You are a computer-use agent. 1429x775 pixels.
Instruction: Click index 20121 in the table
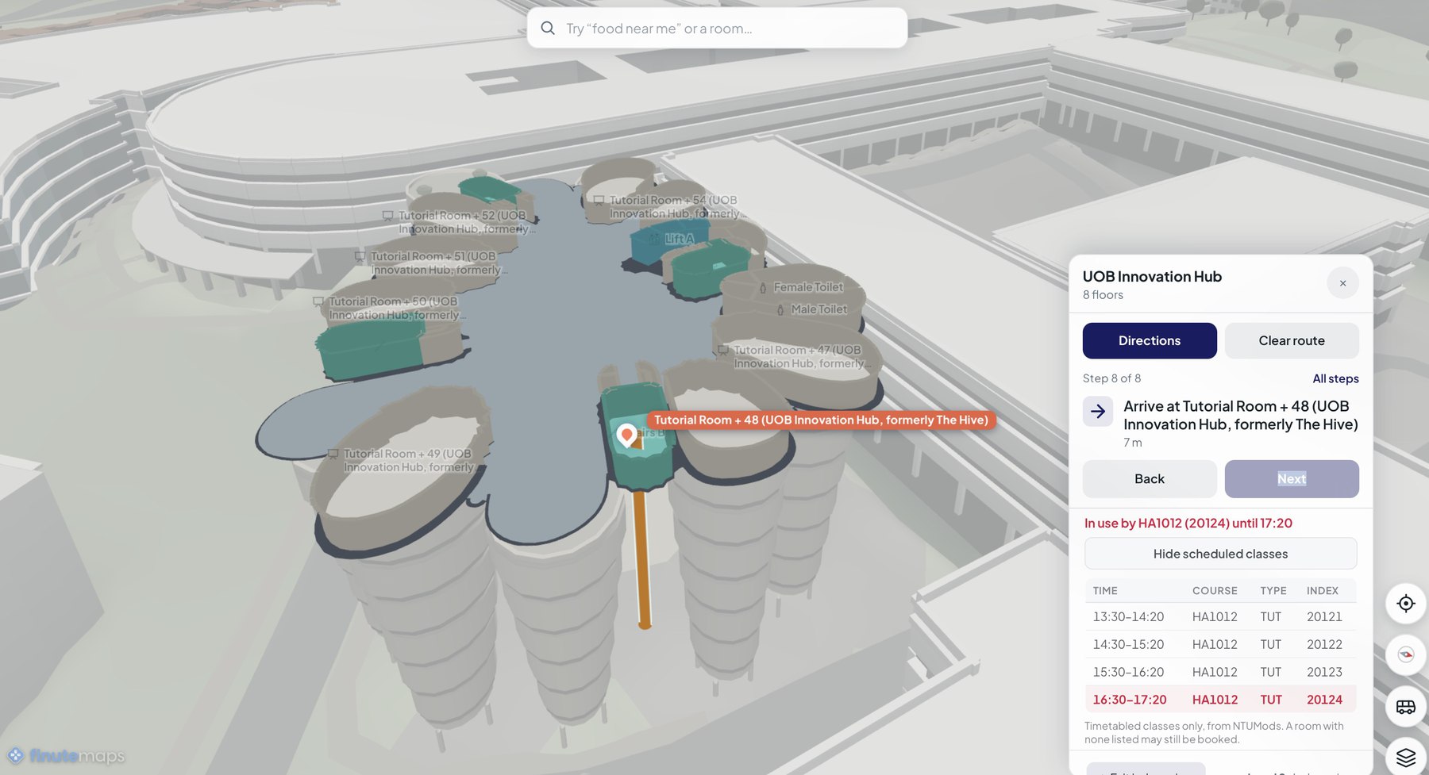(1324, 616)
